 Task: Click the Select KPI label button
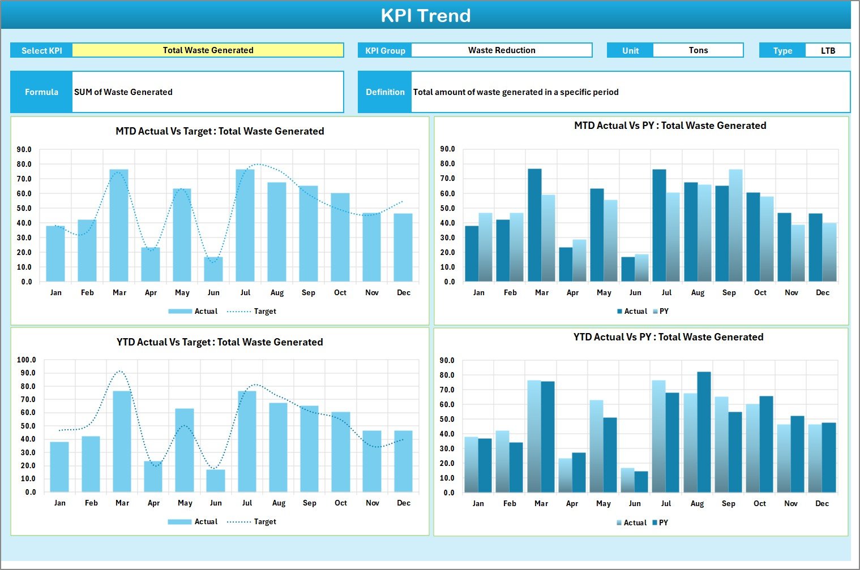click(41, 50)
